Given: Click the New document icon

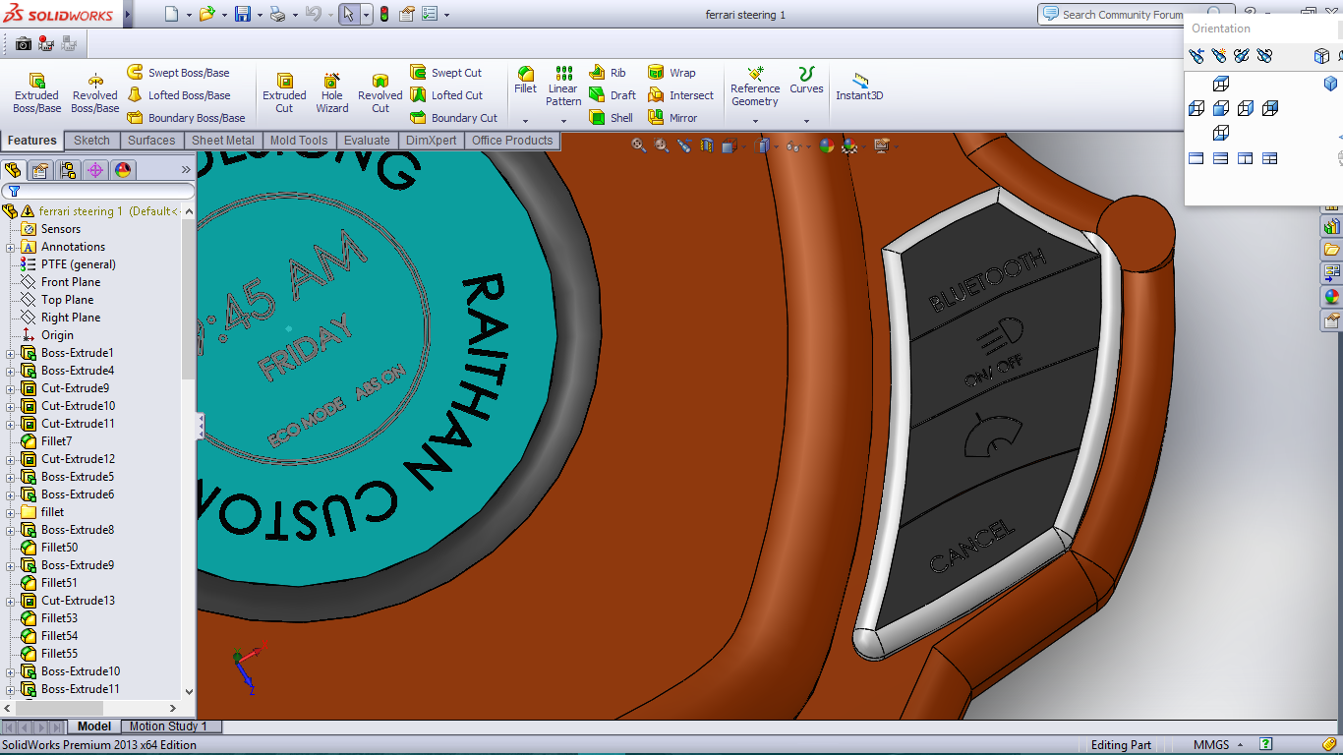Looking at the screenshot, I should 172,14.
